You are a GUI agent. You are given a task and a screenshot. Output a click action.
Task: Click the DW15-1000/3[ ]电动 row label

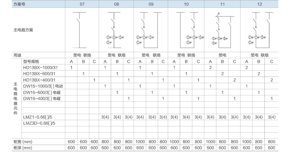(43, 86)
